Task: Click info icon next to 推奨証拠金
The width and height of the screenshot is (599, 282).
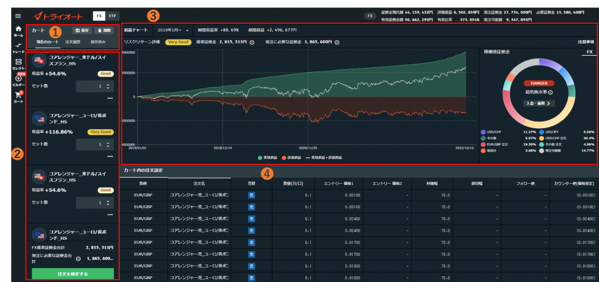Action: pos(252,42)
